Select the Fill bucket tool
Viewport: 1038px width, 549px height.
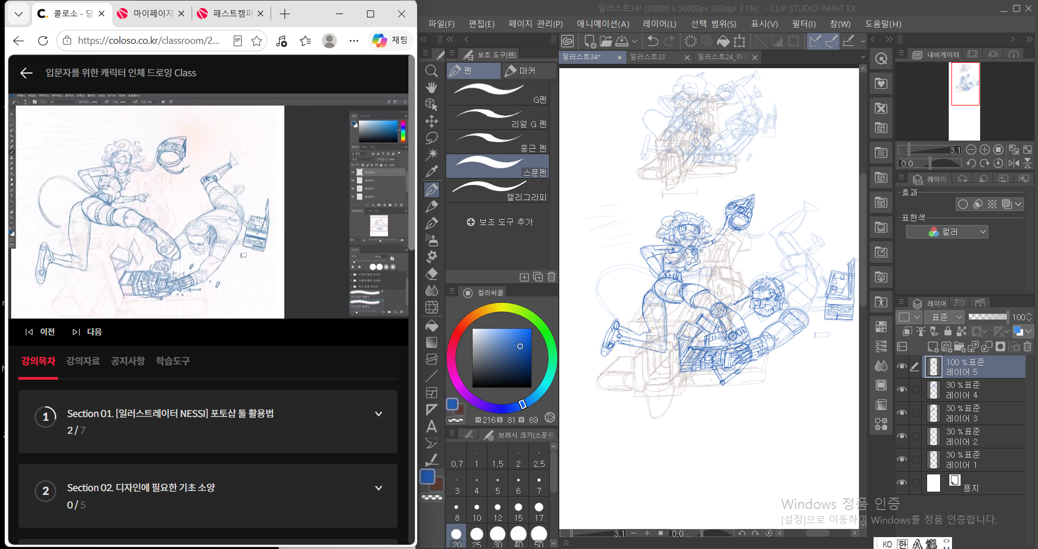(431, 326)
